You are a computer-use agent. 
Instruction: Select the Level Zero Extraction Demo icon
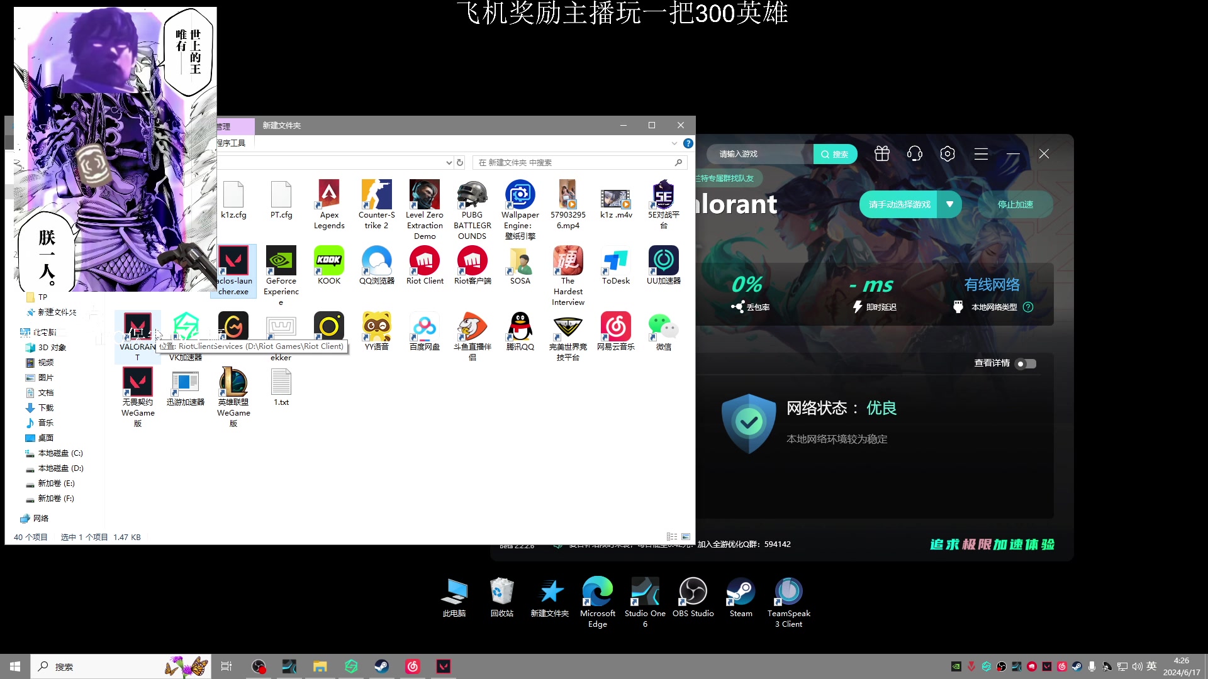pyautogui.click(x=425, y=210)
